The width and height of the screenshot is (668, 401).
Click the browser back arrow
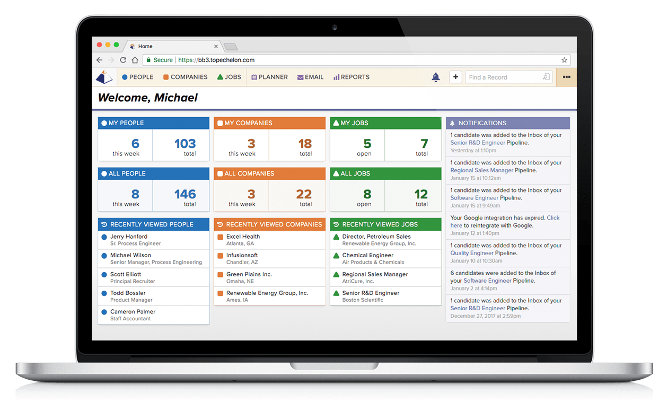coord(99,60)
